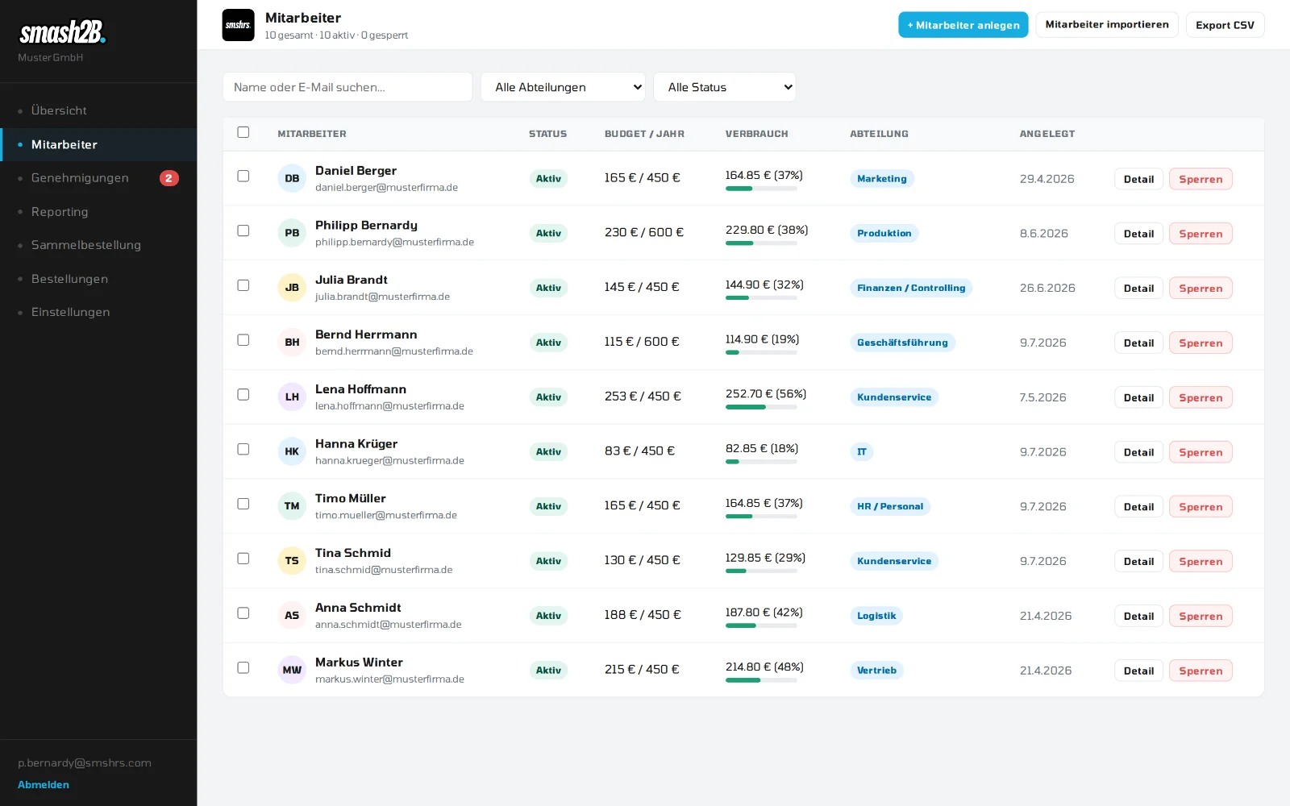Click Tina Schmid's TS avatar

pyautogui.click(x=292, y=561)
